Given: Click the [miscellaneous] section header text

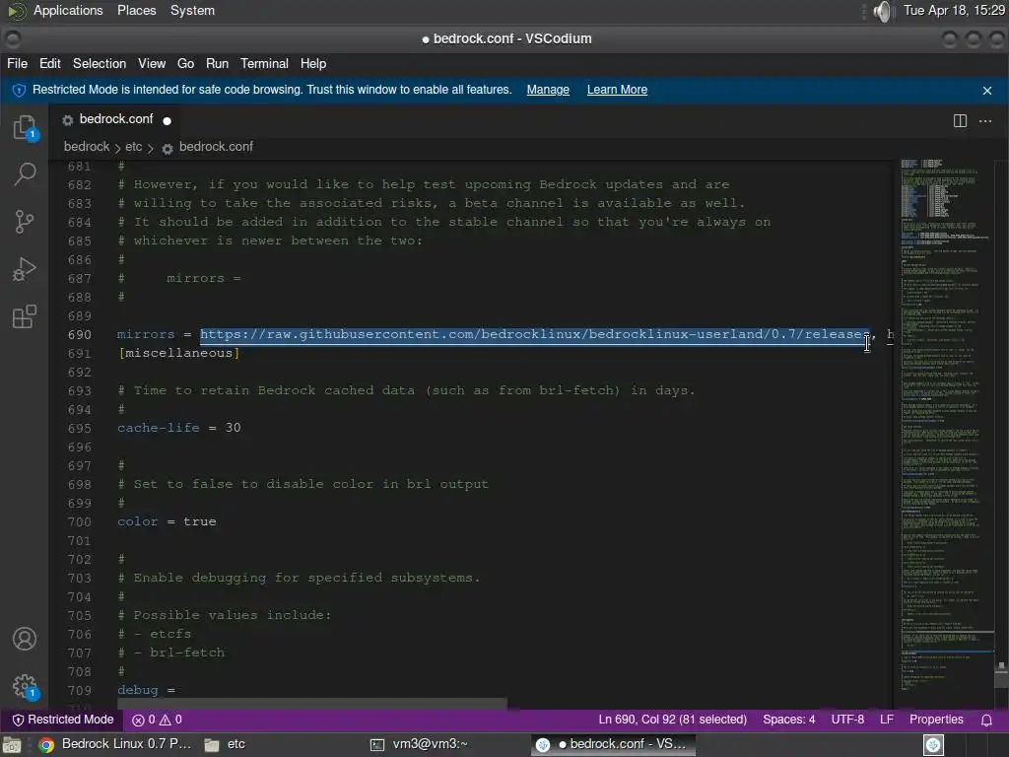Looking at the screenshot, I should (x=179, y=354).
